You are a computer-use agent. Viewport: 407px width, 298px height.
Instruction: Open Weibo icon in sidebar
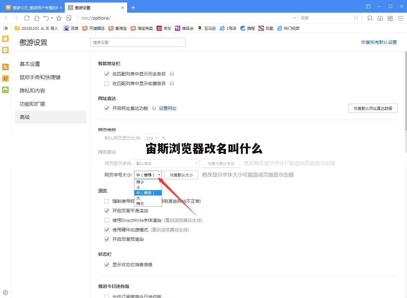5,78
